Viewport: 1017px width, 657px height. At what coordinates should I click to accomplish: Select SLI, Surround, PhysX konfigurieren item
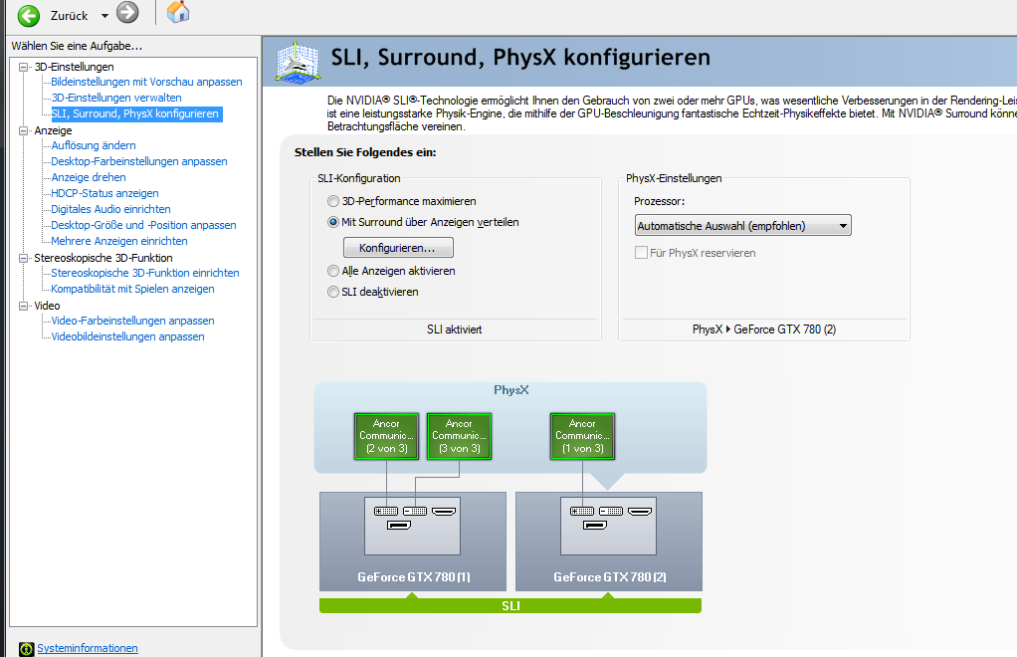coord(135,113)
